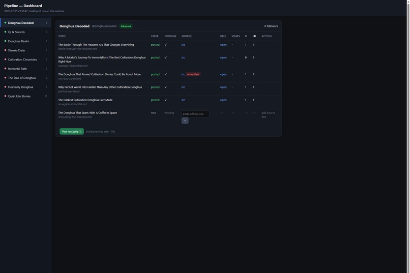Image resolution: width=410 pixels, height=273 pixels.
Task: Click the plus button under the URL field
Action: [185, 120]
